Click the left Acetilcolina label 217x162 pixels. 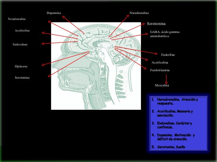coord(22,31)
